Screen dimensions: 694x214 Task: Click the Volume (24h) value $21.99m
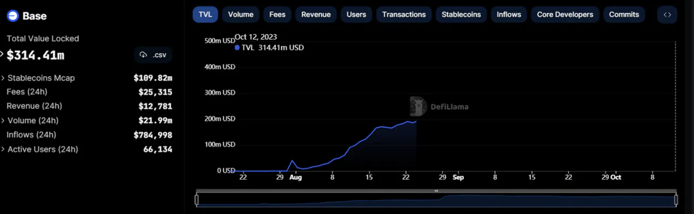coord(155,121)
